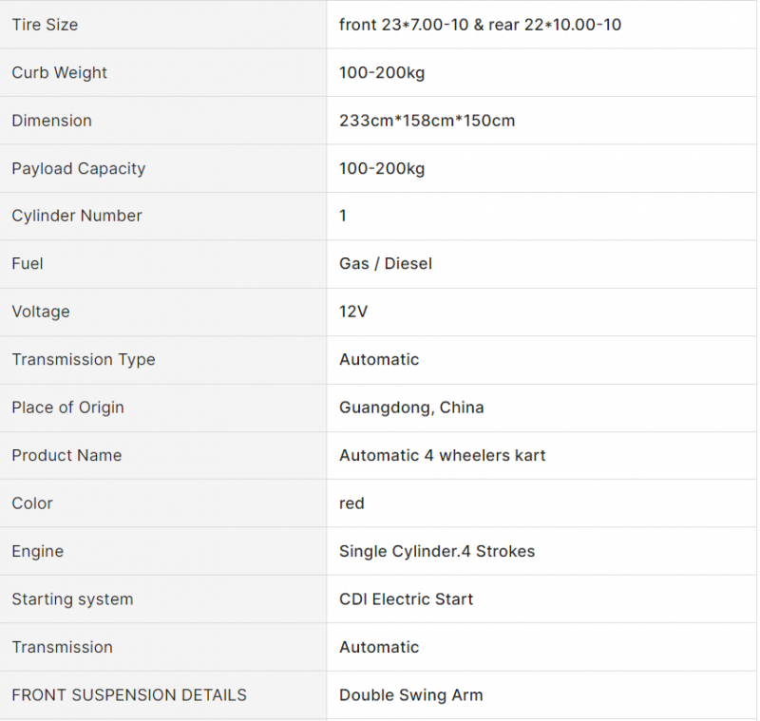This screenshot has width=760, height=721.
Task: Select the Product Name label
Action: [66, 455]
